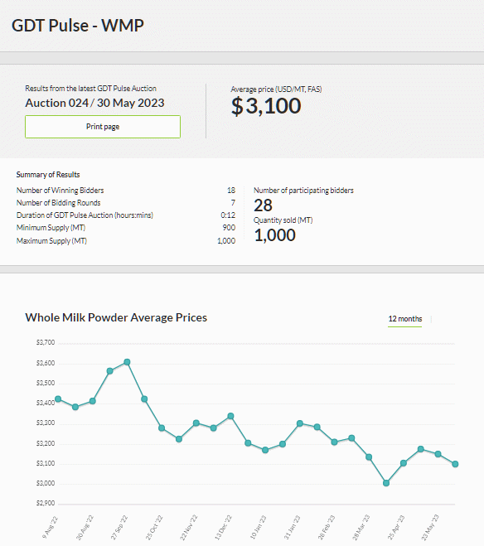Click the Maximum Supply value 1,000
The height and width of the screenshot is (546, 484).
(x=226, y=241)
